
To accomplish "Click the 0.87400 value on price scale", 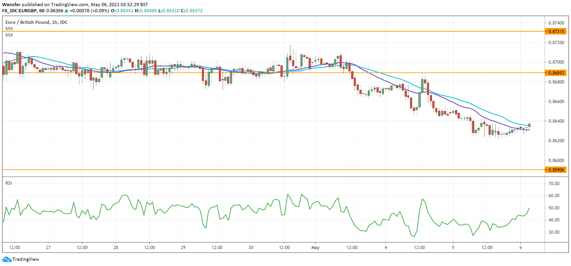I will [555, 23].
